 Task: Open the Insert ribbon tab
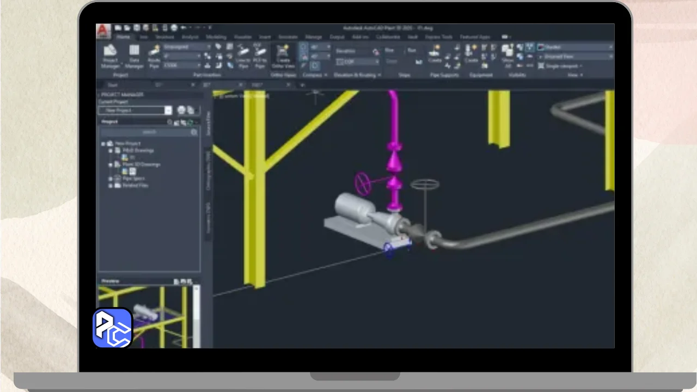265,37
